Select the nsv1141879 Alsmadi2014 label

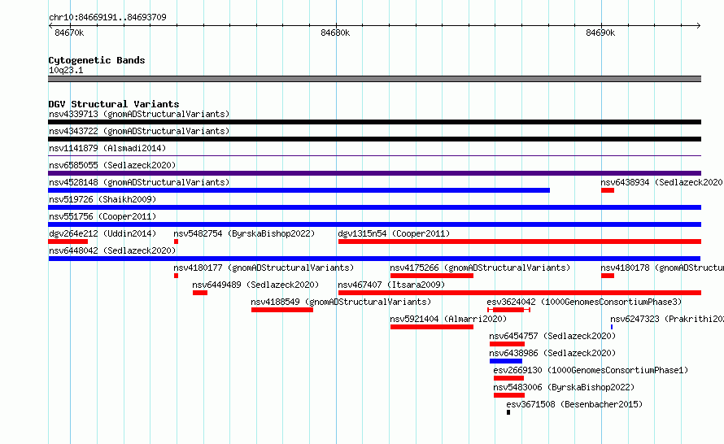pos(107,148)
